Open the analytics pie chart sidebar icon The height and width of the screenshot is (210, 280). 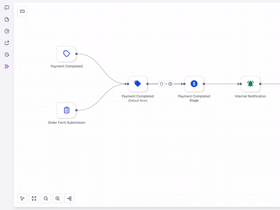7,31
